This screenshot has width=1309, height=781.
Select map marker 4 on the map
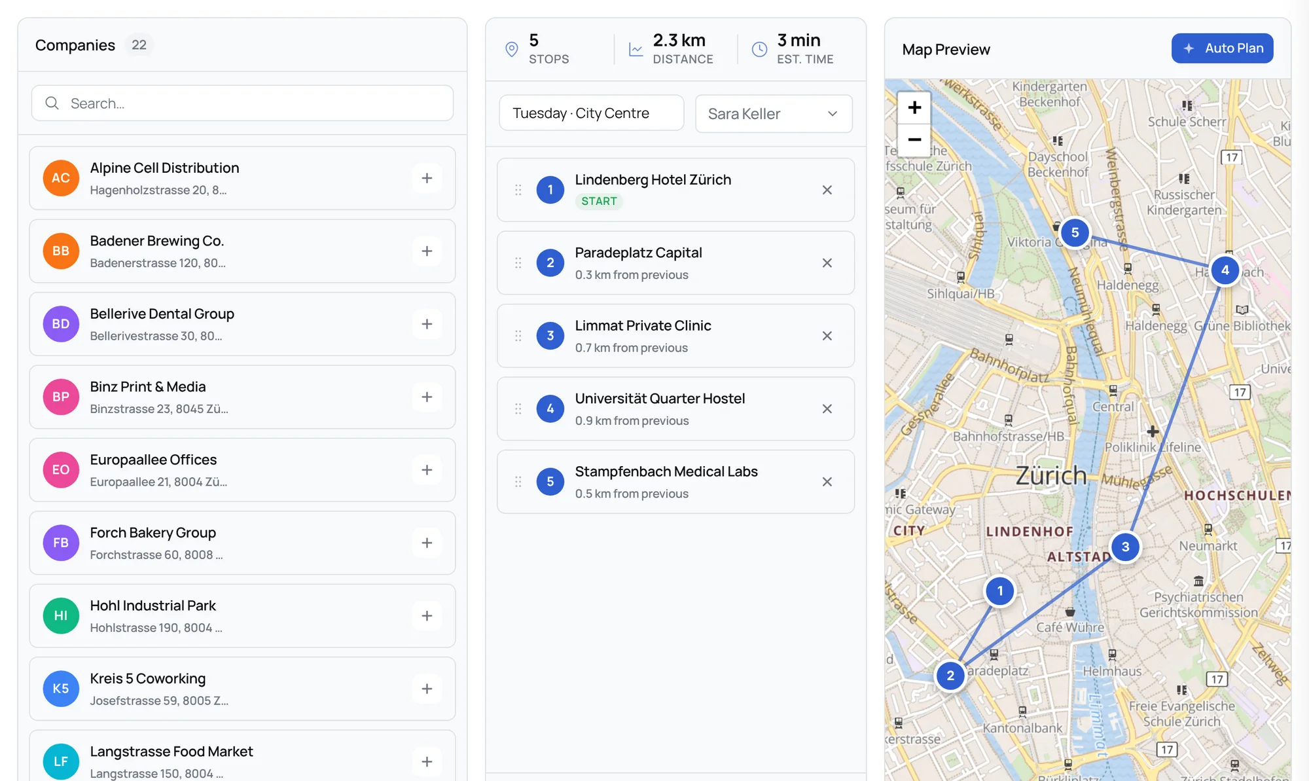(1225, 270)
